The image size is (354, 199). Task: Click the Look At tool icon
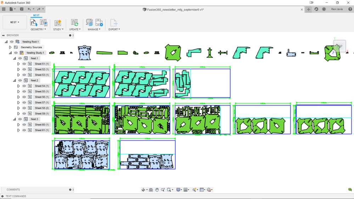click(151, 190)
